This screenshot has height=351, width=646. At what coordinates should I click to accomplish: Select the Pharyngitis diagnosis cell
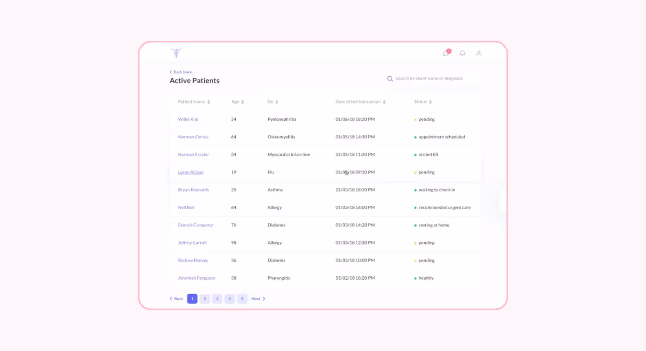coord(279,278)
